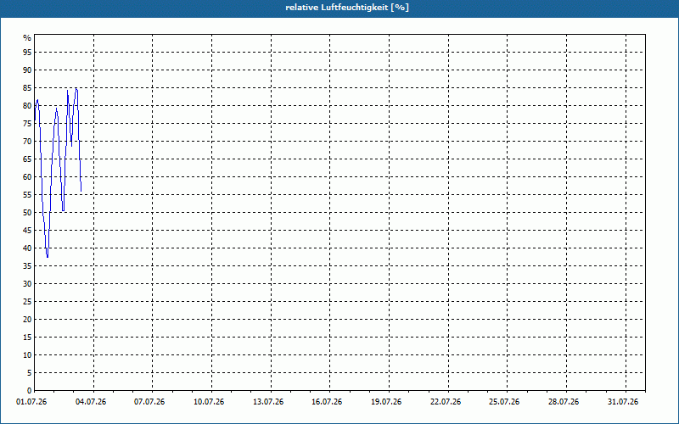Image resolution: width=679 pixels, height=424 pixels.
Task: Click the 01.07.26 date label
Action: 31,402
